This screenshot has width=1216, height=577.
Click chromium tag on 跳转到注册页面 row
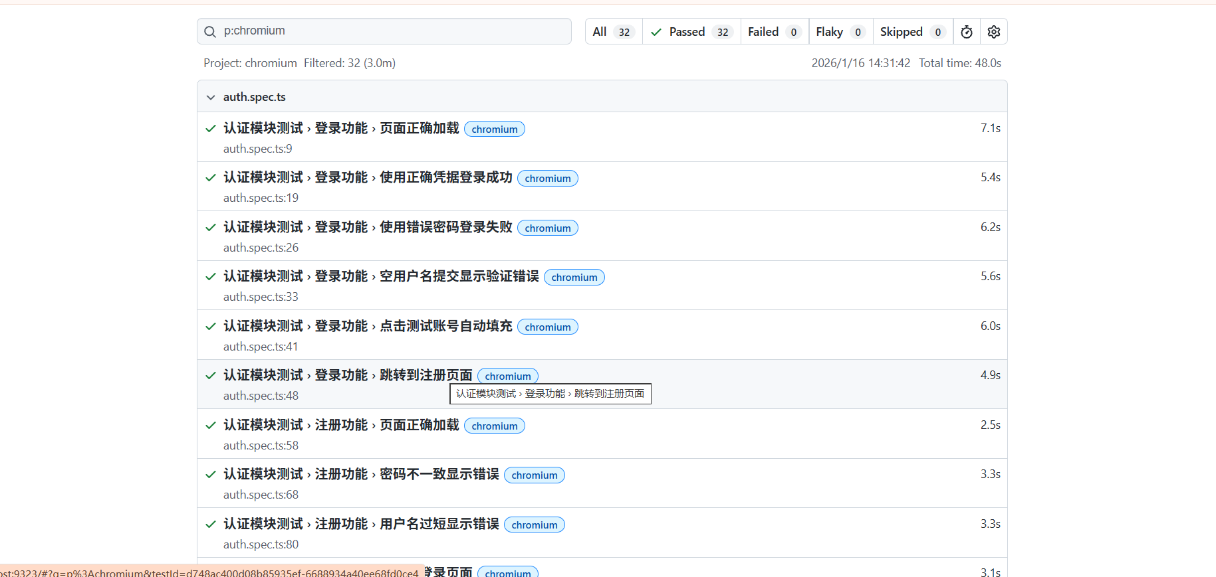(508, 376)
